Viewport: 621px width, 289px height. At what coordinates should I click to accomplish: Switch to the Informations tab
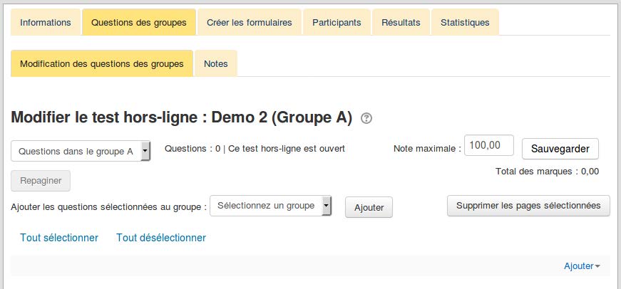46,22
